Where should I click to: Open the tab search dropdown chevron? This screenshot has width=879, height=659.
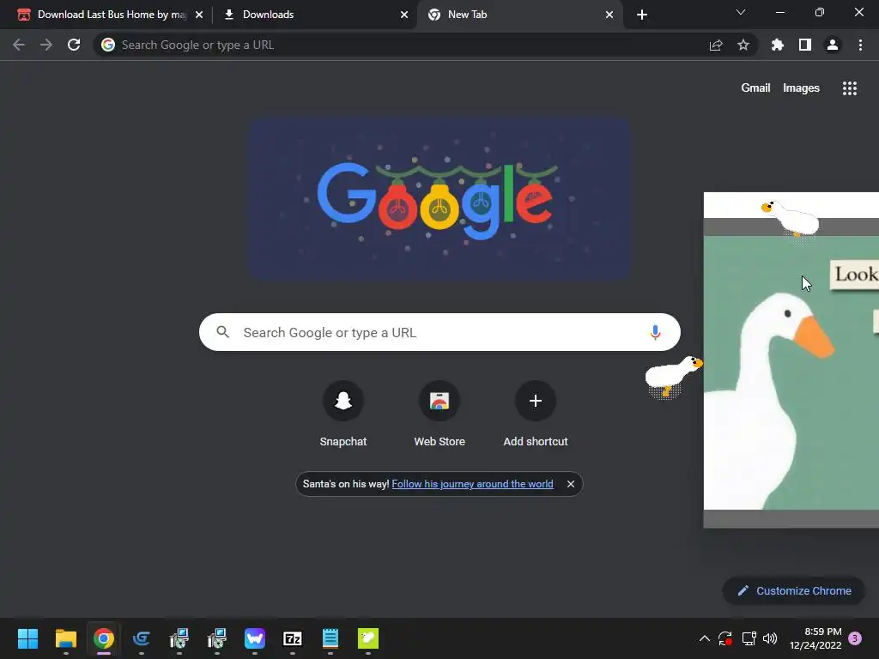click(x=741, y=12)
